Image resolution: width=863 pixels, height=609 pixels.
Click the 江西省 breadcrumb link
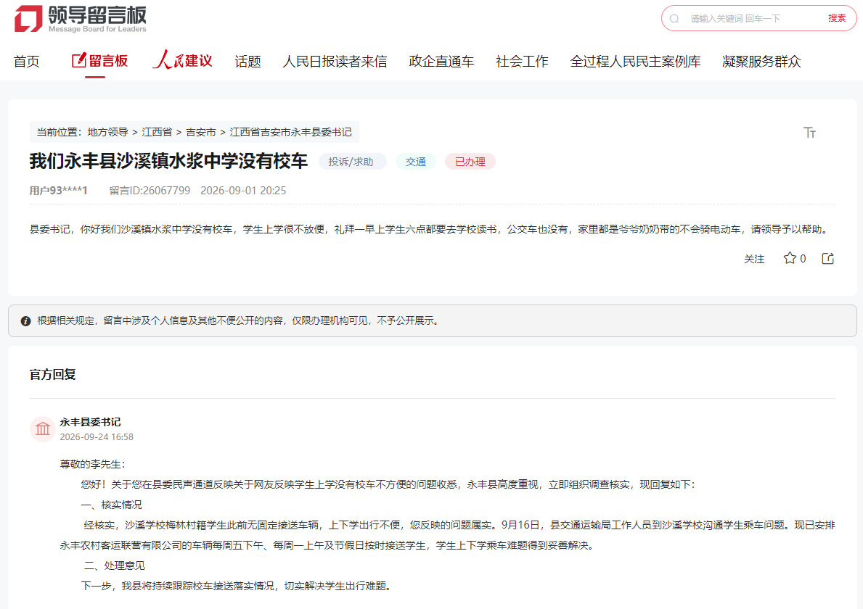click(157, 133)
